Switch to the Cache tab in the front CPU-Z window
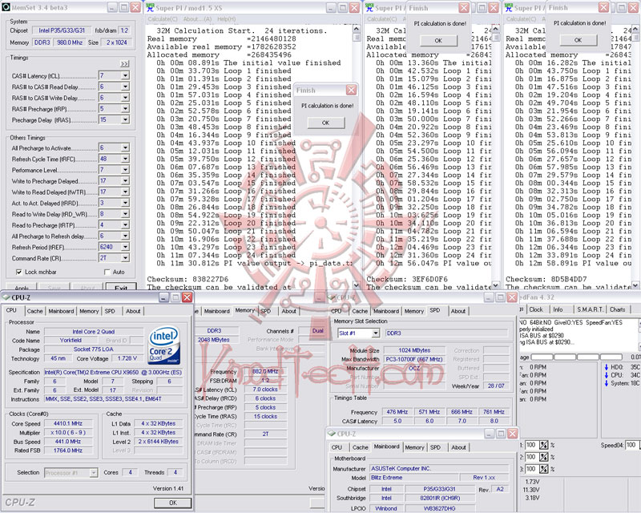 click(x=34, y=311)
